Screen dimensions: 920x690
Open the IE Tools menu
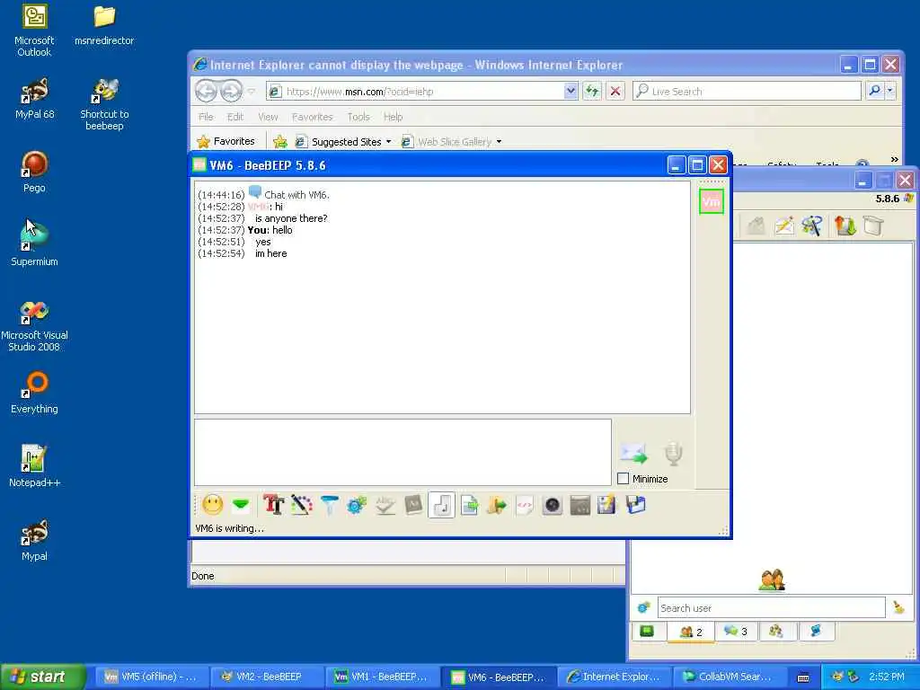(x=358, y=117)
